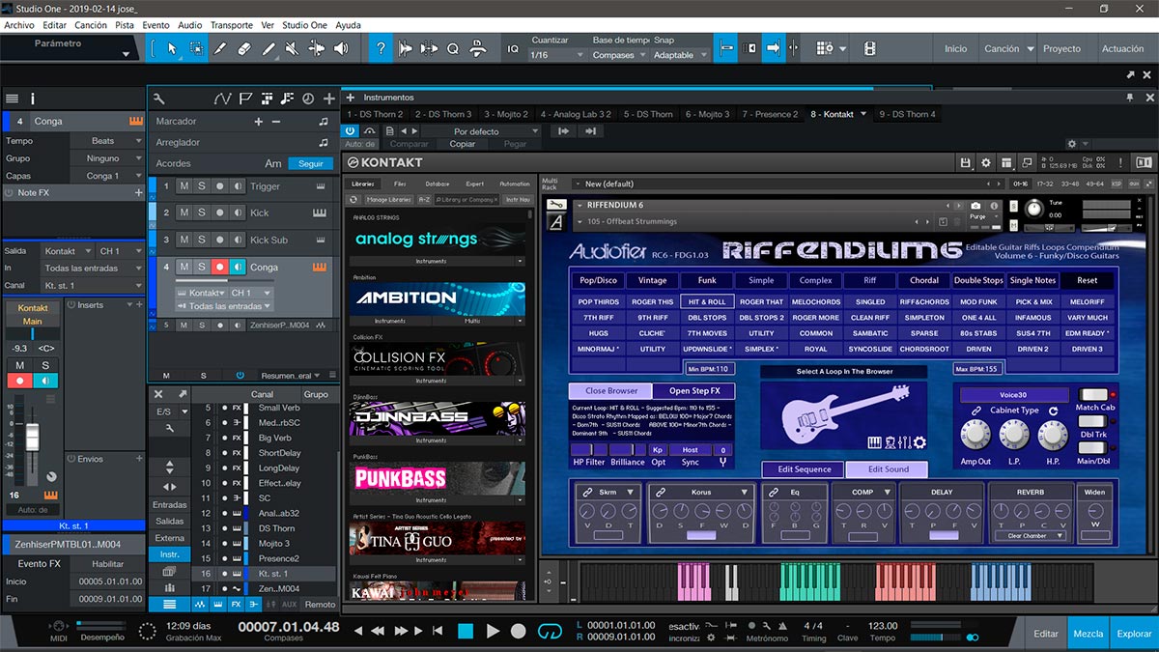Open the Por defecto preset dropdown
This screenshot has width=1159, height=652.
pos(483,131)
